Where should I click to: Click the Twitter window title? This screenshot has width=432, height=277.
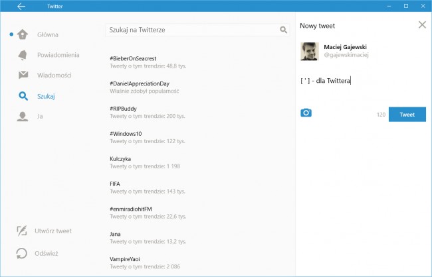pos(55,7)
